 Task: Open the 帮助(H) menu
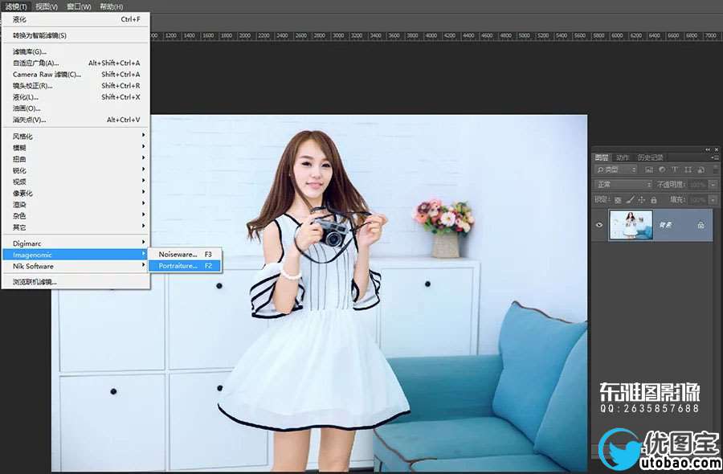pyautogui.click(x=111, y=6)
